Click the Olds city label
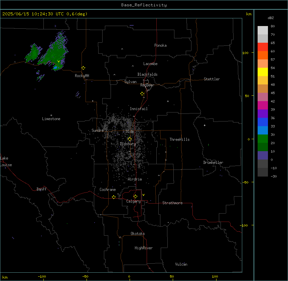The width and height of the screenshot is (288, 281). [130, 131]
